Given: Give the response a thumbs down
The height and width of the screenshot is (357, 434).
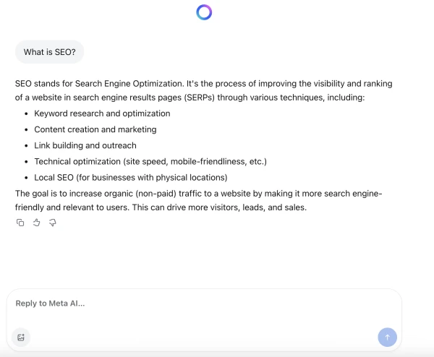Looking at the screenshot, I should click(x=53, y=223).
